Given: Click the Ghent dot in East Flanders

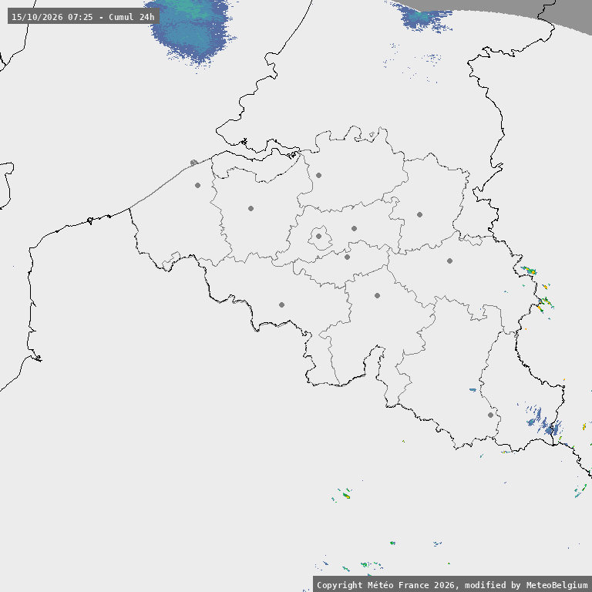Looking at the screenshot, I should (x=251, y=208).
